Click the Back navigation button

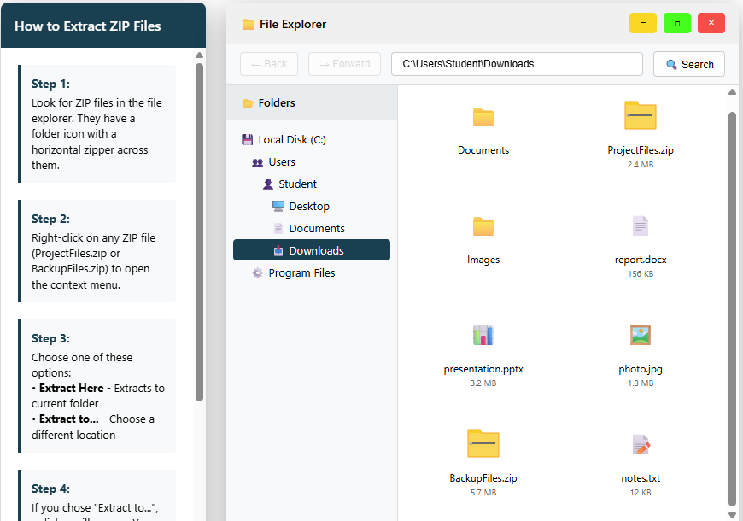coord(269,64)
